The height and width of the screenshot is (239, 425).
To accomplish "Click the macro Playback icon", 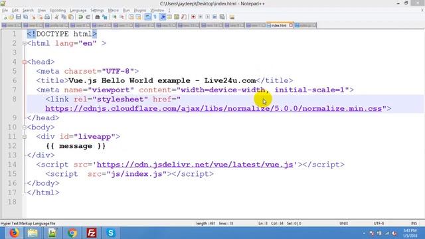I will [208, 17].
